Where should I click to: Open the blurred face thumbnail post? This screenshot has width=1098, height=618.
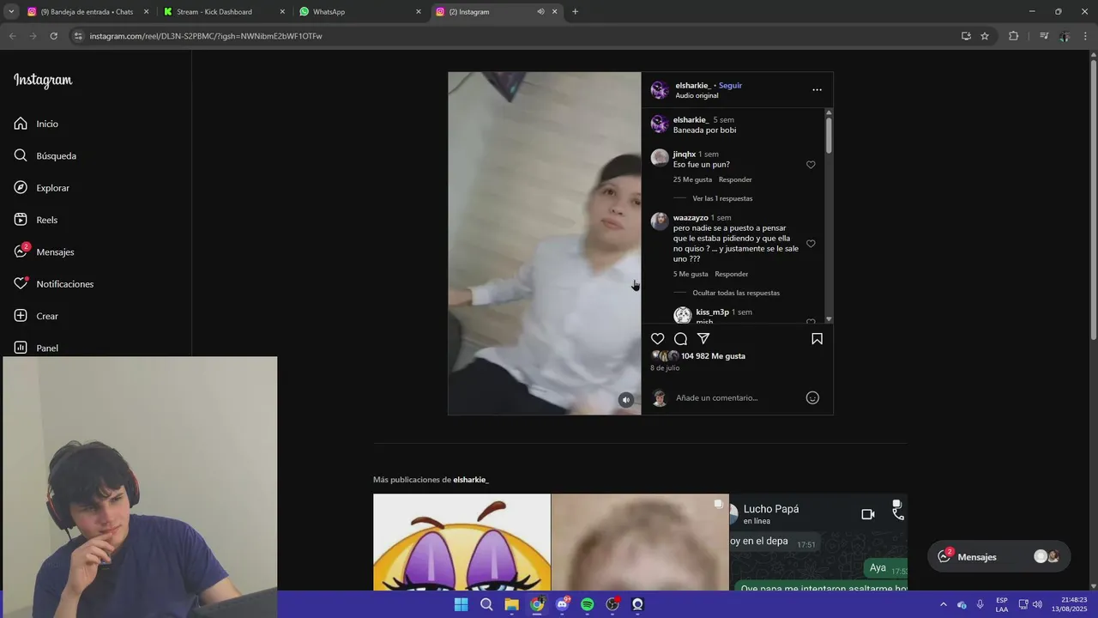click(640, 542)
